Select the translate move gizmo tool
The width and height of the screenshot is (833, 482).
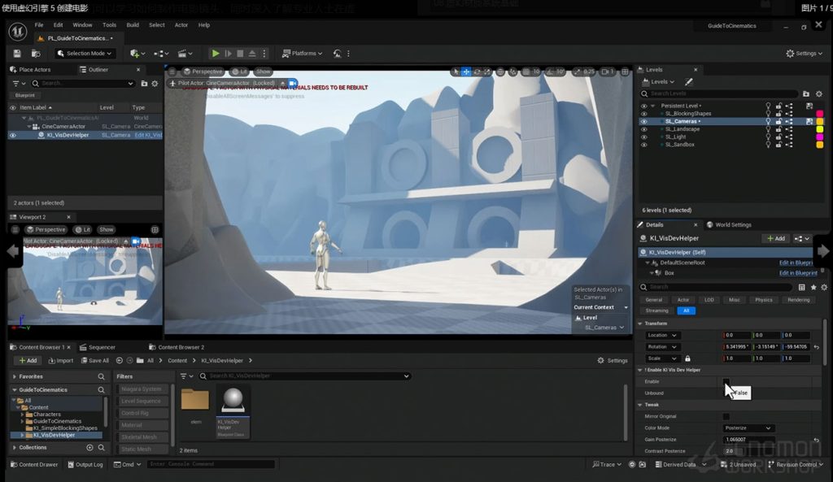[x=466, y=72]
